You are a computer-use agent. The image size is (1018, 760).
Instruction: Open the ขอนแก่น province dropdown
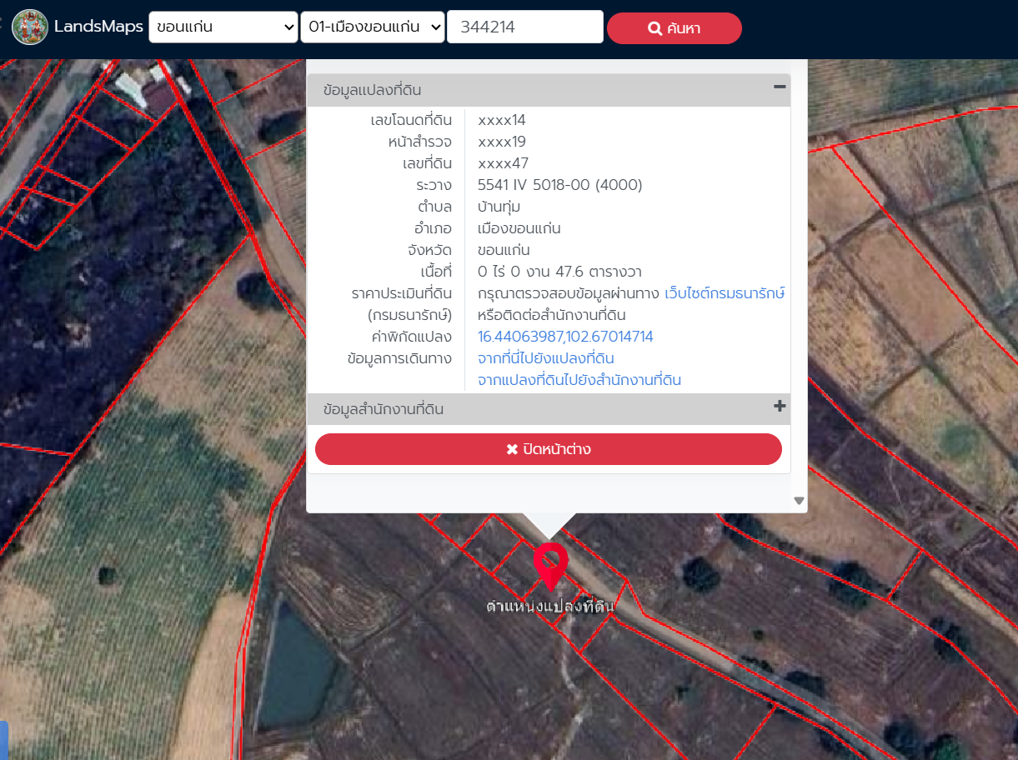pos(223,27)
